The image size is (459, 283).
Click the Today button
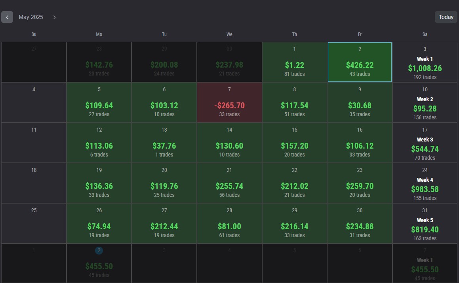point(446,17)
